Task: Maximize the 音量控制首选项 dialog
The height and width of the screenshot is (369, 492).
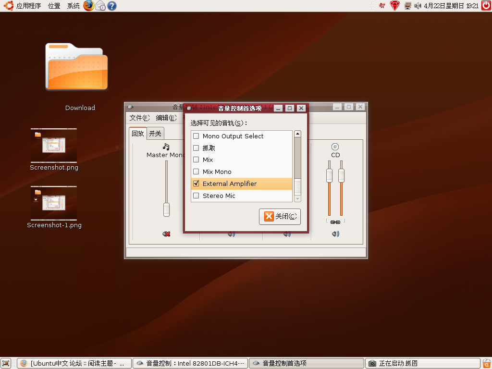Action: [x=290, y=108]
